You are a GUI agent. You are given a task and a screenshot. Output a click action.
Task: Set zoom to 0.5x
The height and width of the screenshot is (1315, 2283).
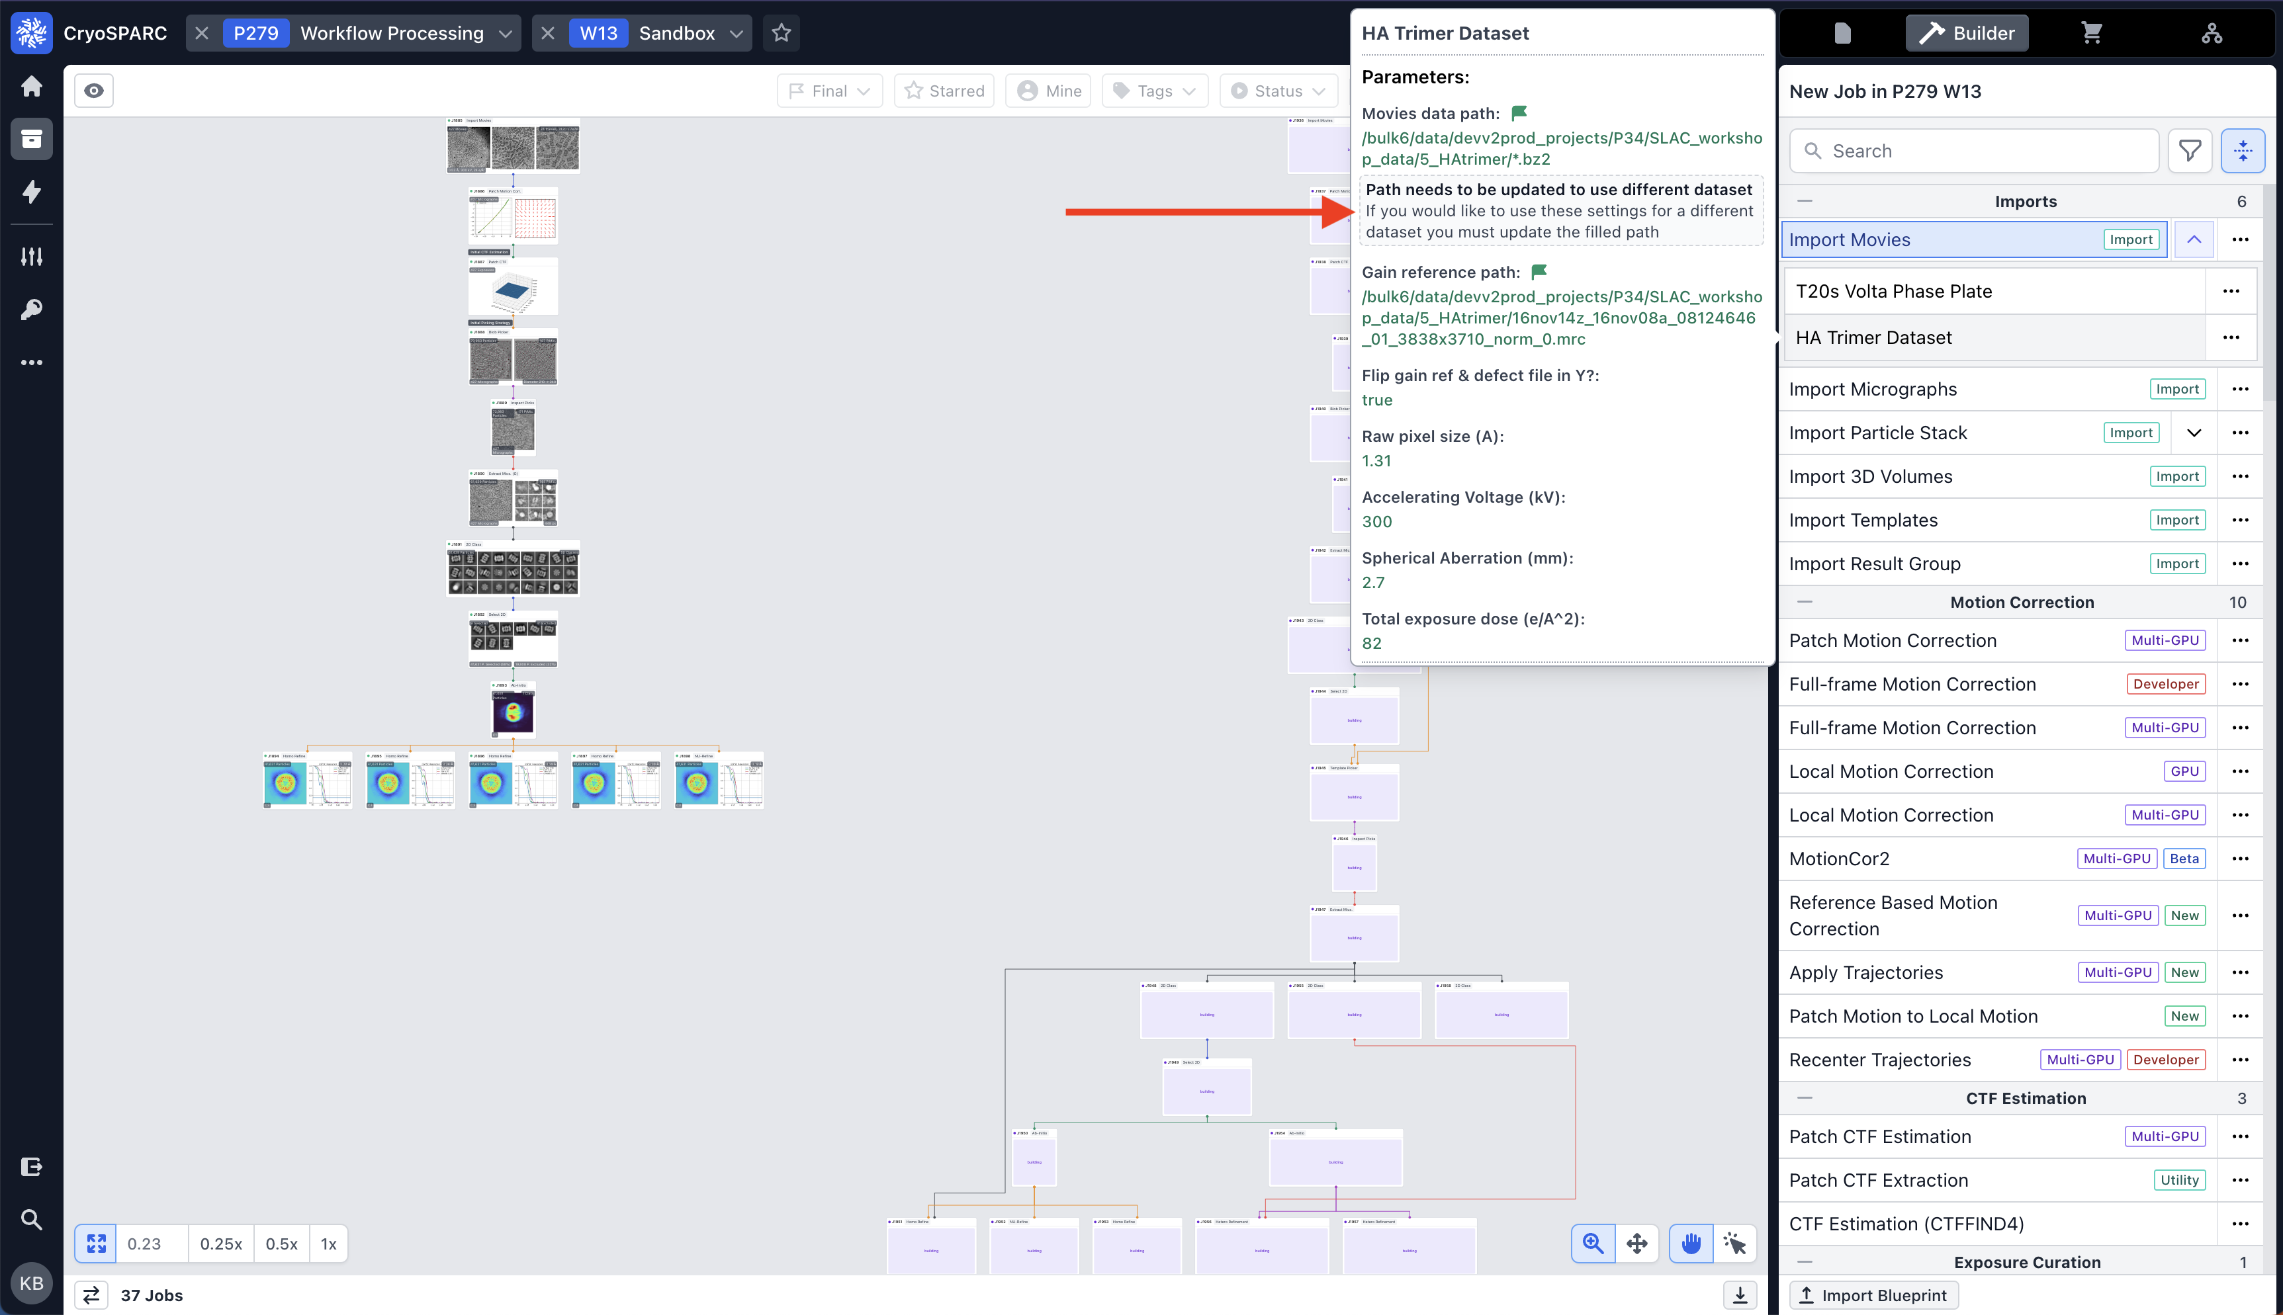pyautogui.click(x=281, y=1244)
